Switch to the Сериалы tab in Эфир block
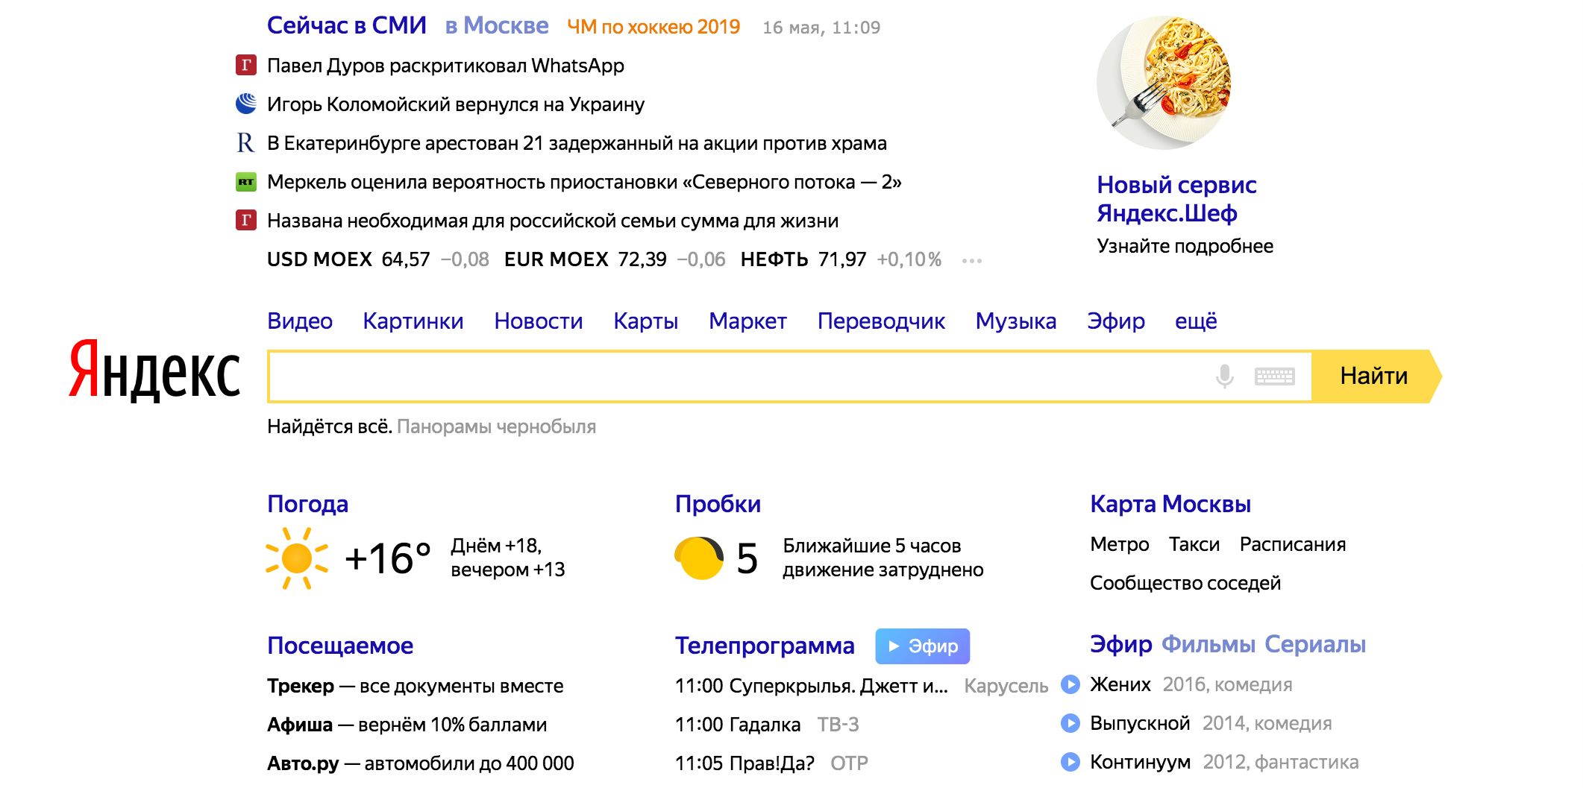The width and height of the screenshot is (1583, 788). pyautogui.click(x=1315, y=645)
